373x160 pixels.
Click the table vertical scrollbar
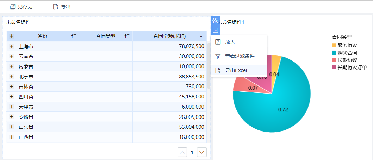point(209,66)
